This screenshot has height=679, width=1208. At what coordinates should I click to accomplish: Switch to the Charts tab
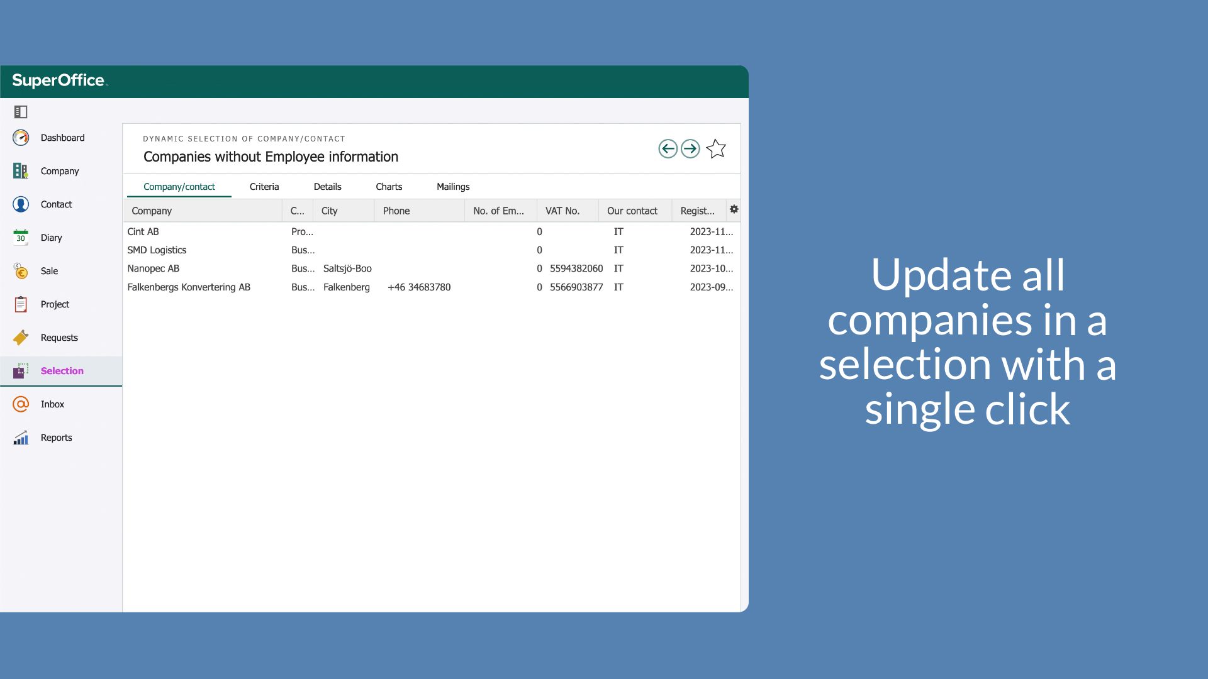point(388,187)
